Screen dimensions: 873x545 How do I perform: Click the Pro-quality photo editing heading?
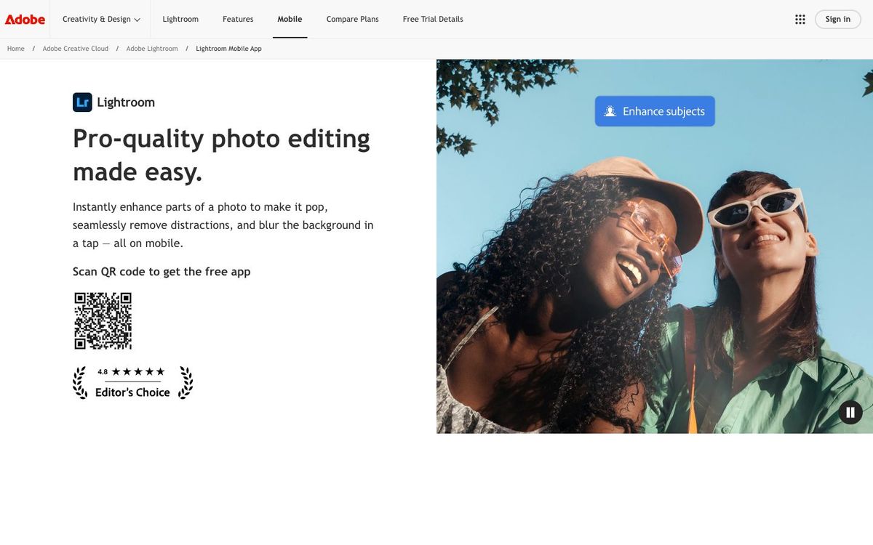pos(222,155)
